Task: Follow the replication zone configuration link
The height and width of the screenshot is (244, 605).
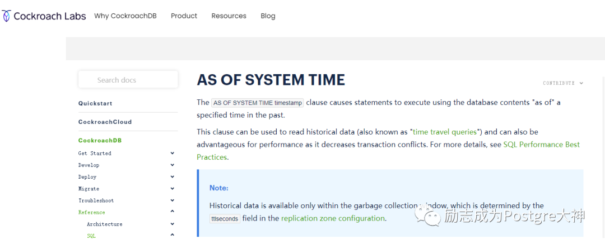Action: click(x=333, y=218)
